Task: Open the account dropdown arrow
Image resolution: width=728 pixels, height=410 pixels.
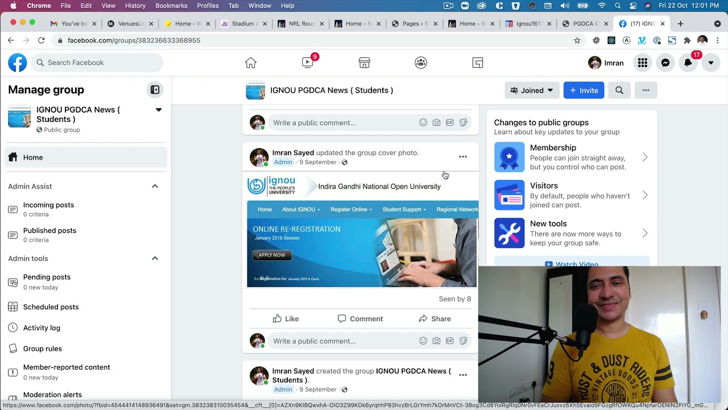Action: 711,63
